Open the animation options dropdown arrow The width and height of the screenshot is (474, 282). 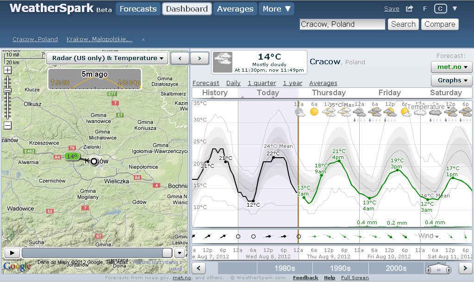tap(180, 253)
